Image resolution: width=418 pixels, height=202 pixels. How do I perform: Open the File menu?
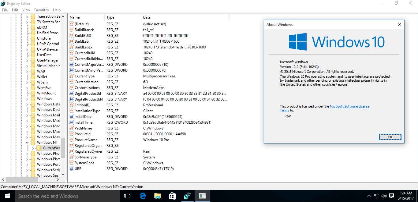(5, 10)
